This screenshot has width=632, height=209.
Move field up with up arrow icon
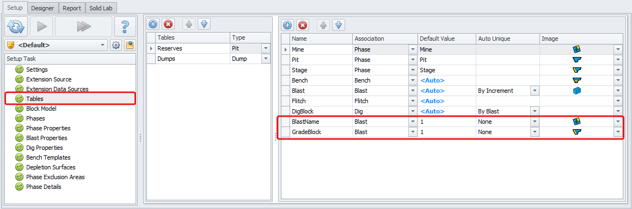(x=323, y=25)
